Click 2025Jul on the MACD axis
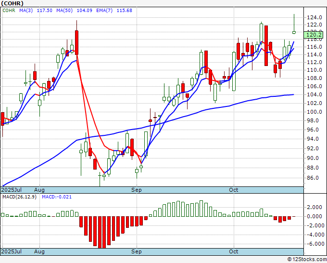 pos(11,251)
